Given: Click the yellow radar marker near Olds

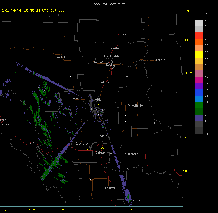Looking at the screenshot, I should pyautogui.click(x=98, y=105).
